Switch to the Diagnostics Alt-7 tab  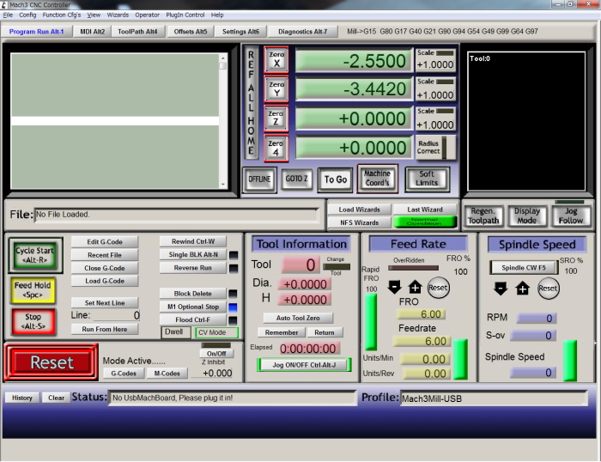point(303,32)
